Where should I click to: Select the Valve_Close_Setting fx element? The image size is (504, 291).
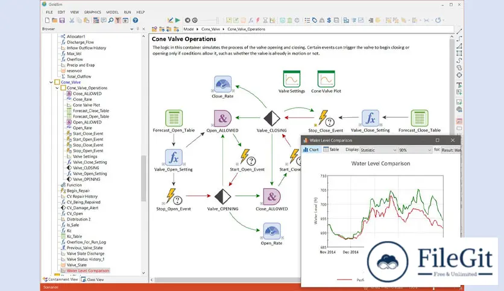coord(370,118)
